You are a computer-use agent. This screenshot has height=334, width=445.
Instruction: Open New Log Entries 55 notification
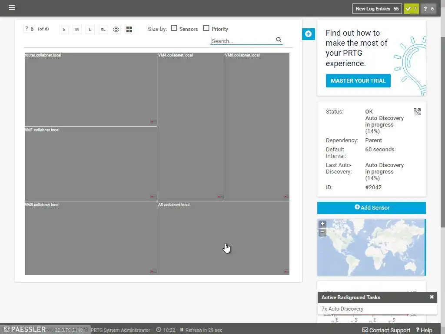(x=377, y=9)
